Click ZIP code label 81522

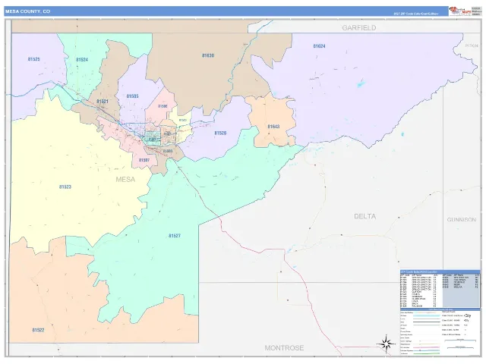coord(38,330)
